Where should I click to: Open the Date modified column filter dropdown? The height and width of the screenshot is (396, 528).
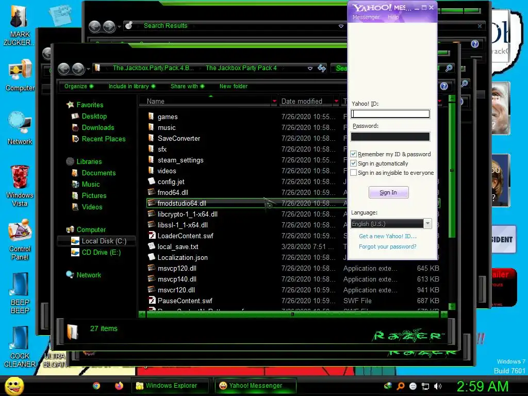(x=336, y=101)
